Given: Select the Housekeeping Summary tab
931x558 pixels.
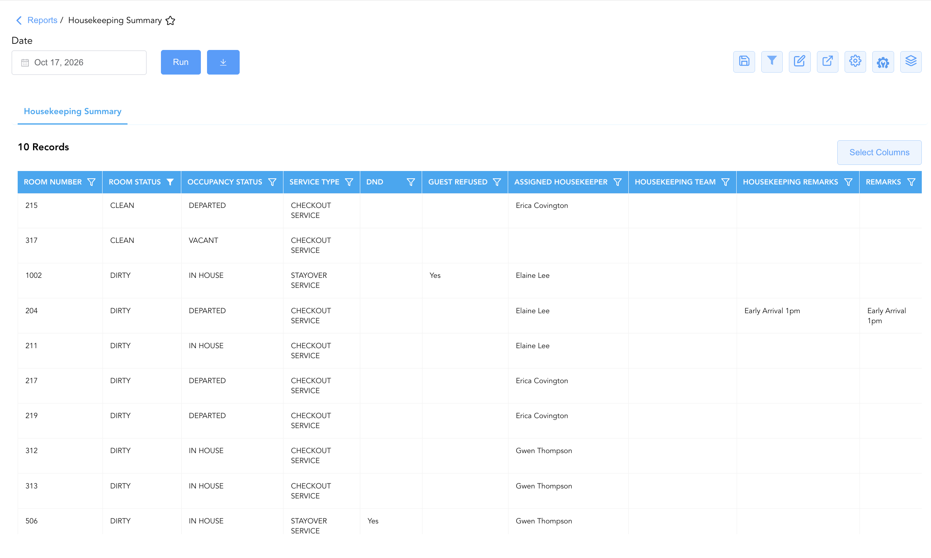Looking at the screenshot, I should (73, 111).
